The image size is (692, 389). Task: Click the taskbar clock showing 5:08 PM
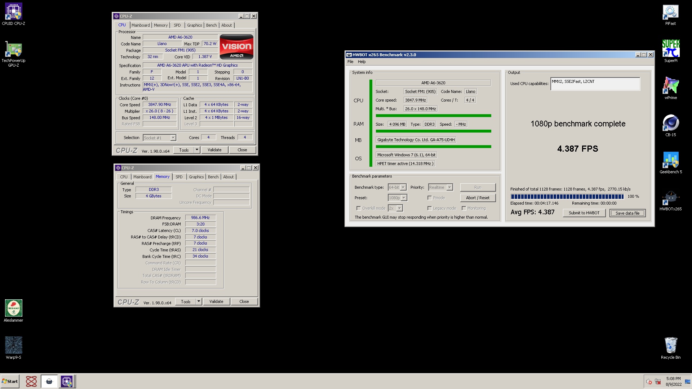673,381
